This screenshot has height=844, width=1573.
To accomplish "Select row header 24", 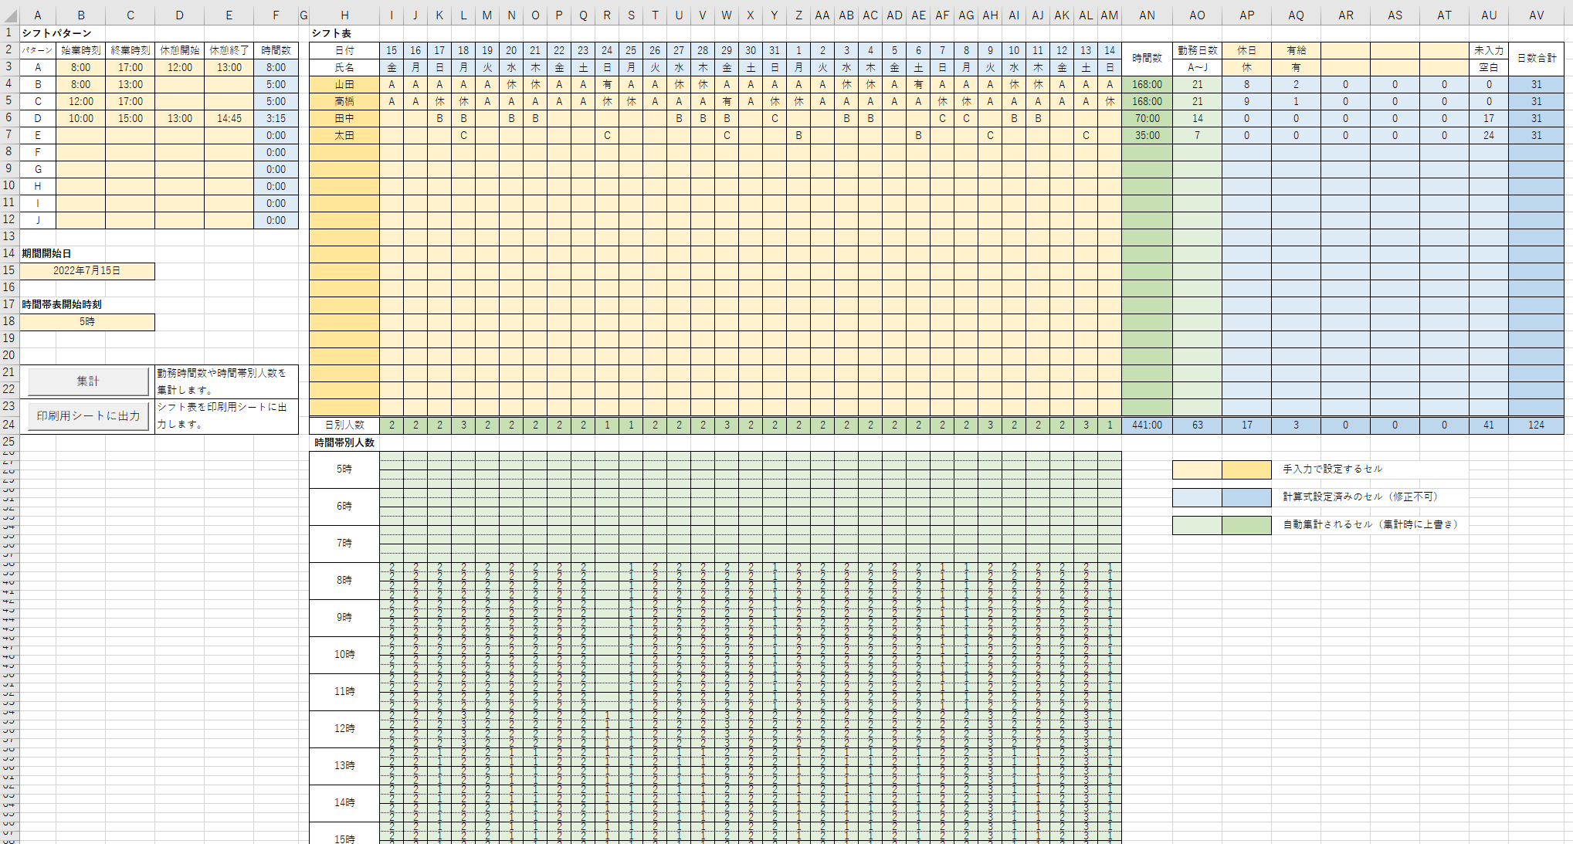I will [x=9, y=424].
